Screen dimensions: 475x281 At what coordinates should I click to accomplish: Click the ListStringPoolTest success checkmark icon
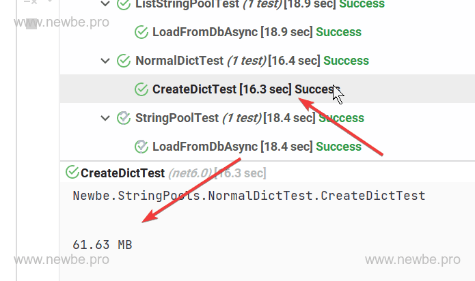pos(124,4)
